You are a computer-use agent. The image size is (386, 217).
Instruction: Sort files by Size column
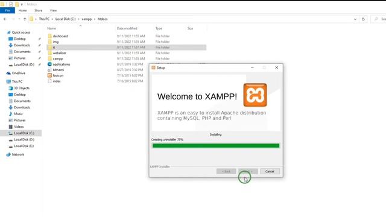(x=191, y=28)
